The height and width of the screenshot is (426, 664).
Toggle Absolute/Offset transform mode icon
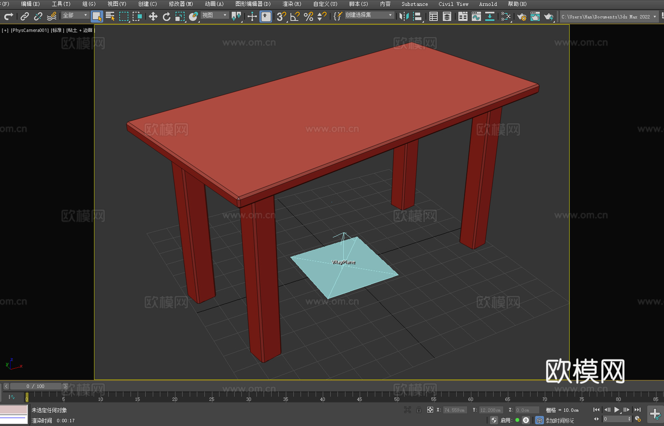point(430,410)
